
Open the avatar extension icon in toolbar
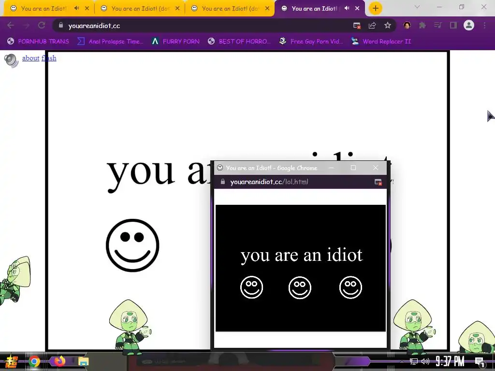(x=407, y=25)
